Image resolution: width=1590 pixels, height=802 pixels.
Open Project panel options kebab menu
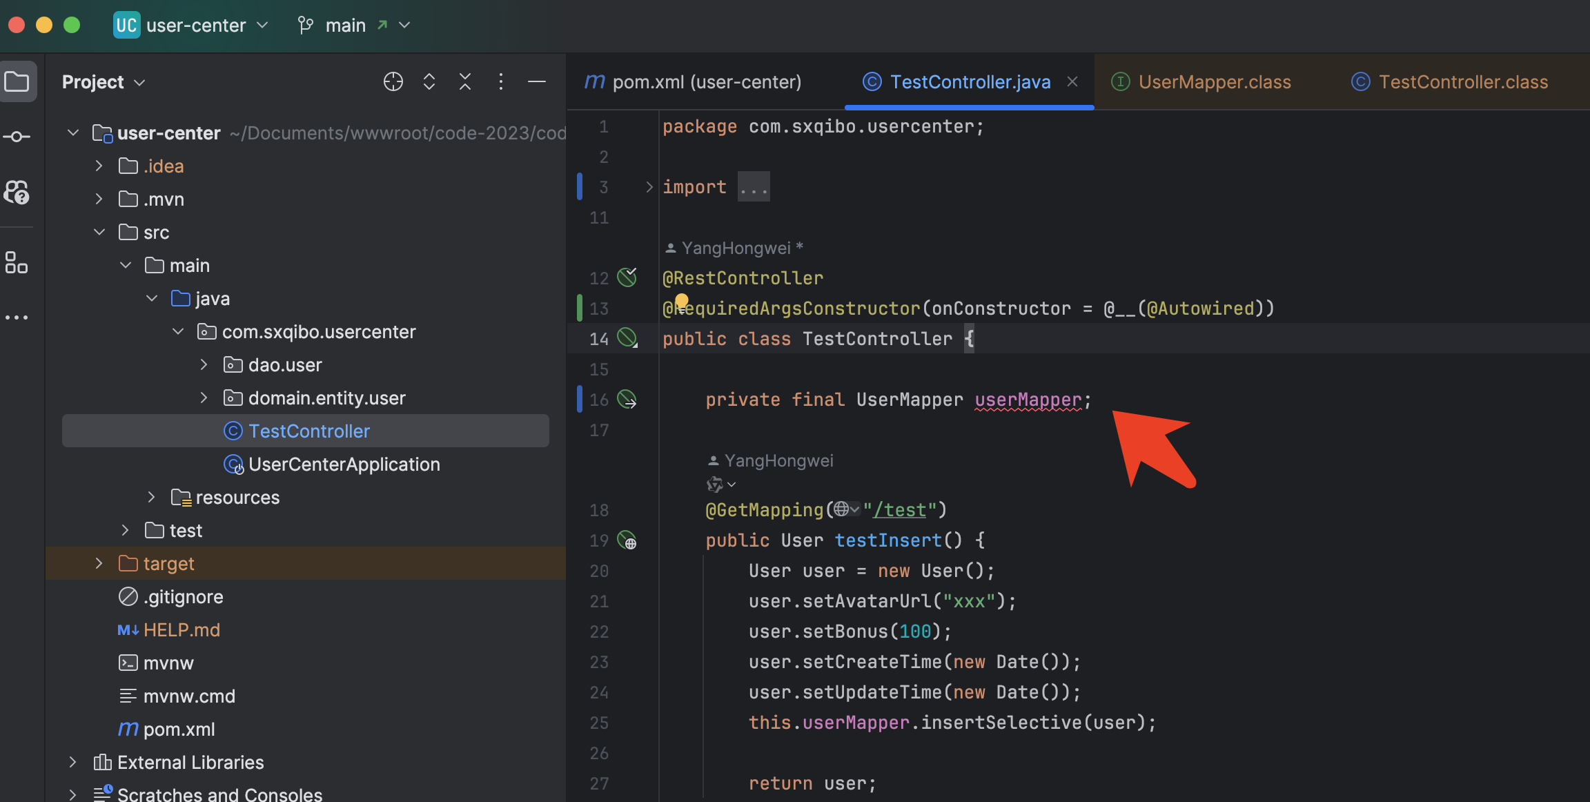[501, 81]
